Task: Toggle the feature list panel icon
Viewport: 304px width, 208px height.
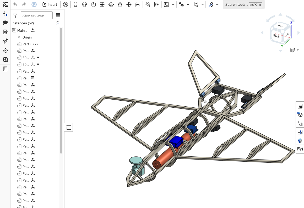Action: [x=5, y=4]
